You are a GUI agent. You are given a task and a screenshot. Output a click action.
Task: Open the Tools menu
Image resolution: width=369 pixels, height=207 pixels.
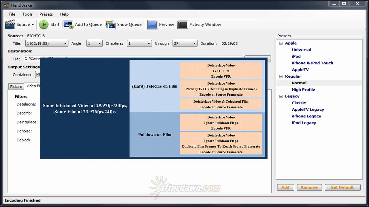click(x=27, y=14)
